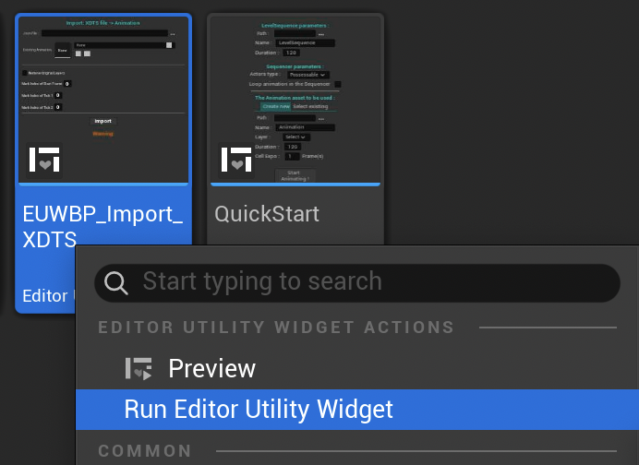Viewport: 639px width, 465px height.
Task: Open the Actors type Possessable dropdown
Action: (308, 75)
